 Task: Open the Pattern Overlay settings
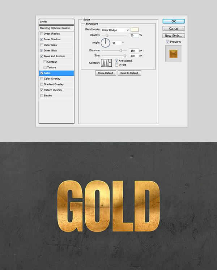pyautogui.click(x=53, y=90)
